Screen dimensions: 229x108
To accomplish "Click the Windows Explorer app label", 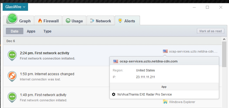I will pyautogui.click(x=182, y=102).
